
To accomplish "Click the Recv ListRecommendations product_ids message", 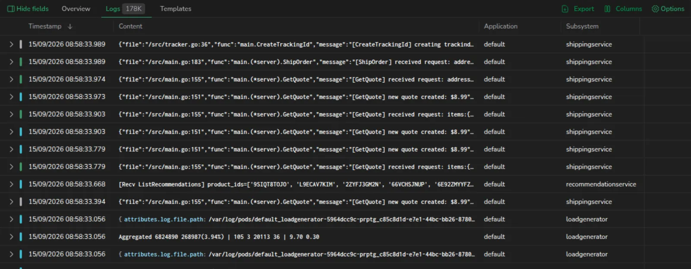I will click(x=296, y=185).
